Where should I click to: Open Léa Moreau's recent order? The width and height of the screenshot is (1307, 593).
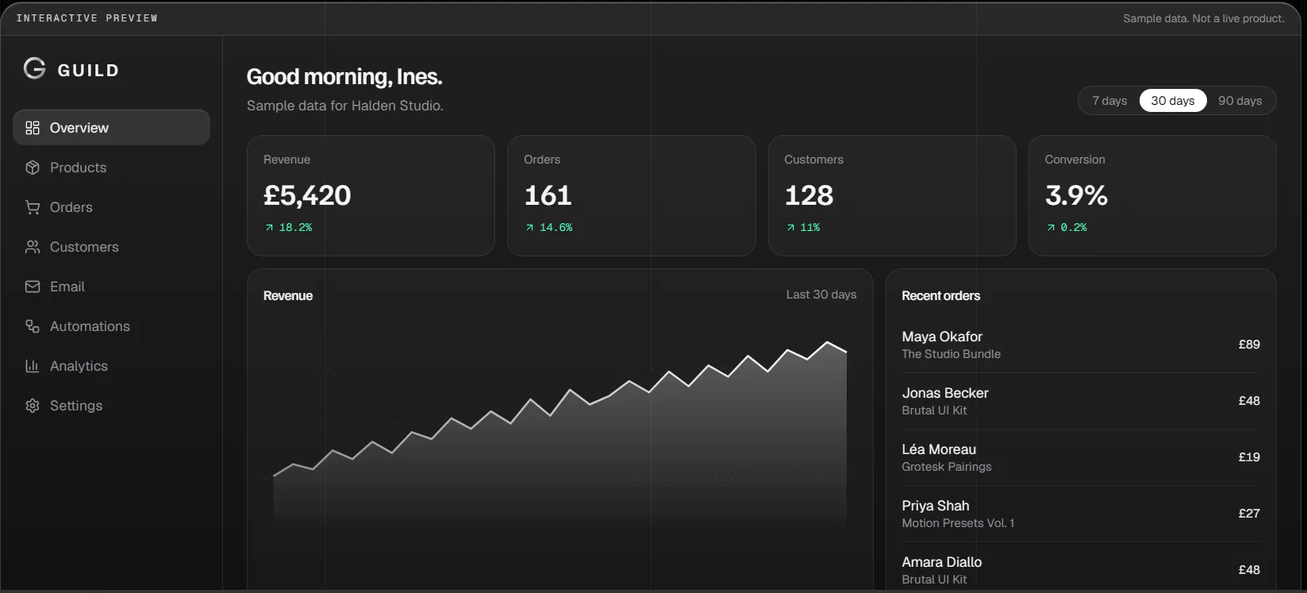tap(1081, 457)
